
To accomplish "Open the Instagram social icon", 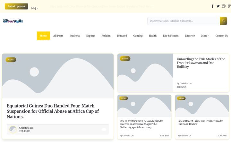I will point(224,6).
